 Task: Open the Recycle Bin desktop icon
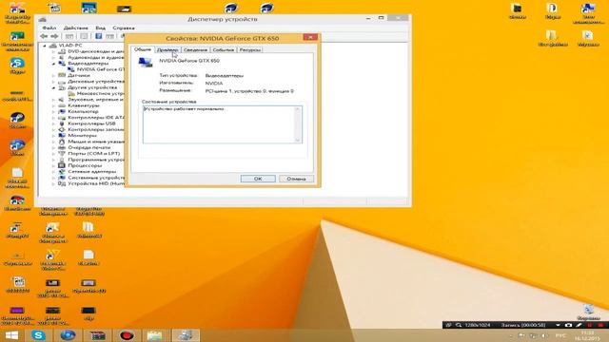pos(588,313)
